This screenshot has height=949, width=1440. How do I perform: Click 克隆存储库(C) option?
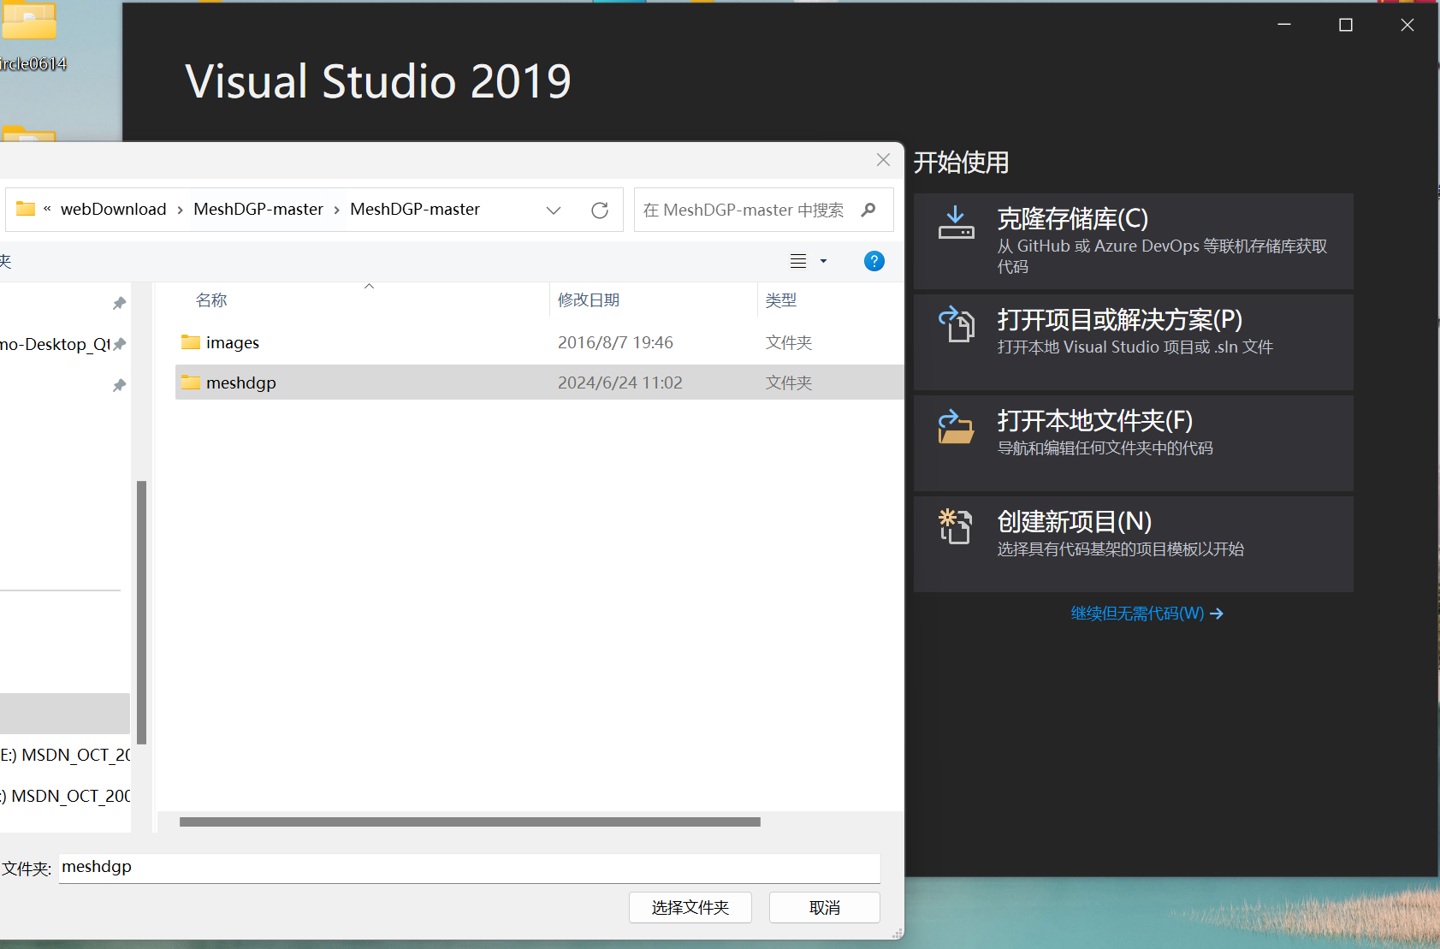tap(1134, 241)
